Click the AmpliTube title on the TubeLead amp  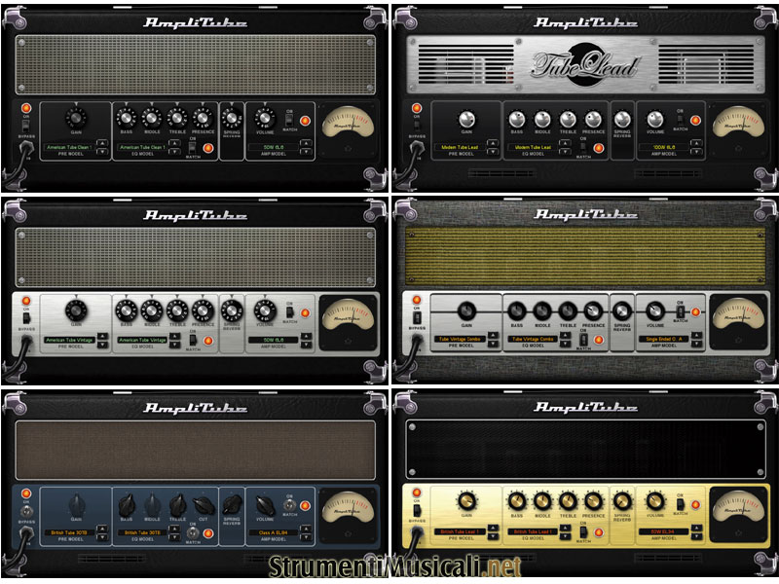point(584,21)
